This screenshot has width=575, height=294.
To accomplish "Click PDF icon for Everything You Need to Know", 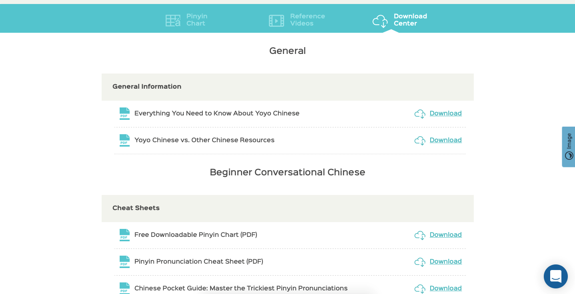I will tap(124, 113).
